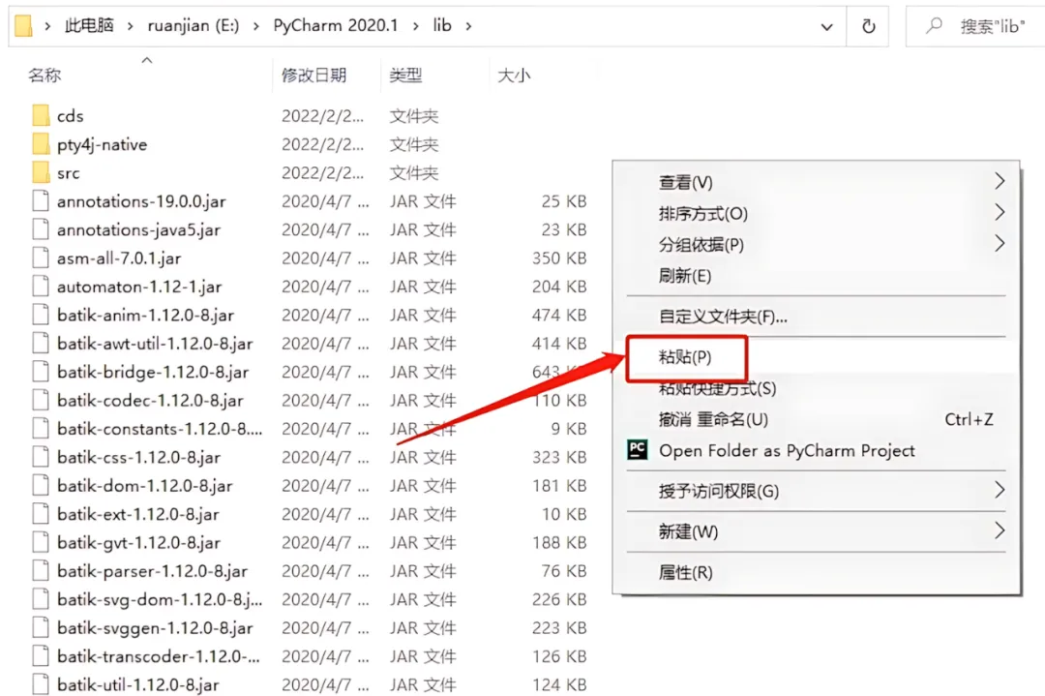Select batik-constants-1.12.0-8 file name
Image resolution: width=1045 pixels, height=696 pixels.
pos(160,429)
